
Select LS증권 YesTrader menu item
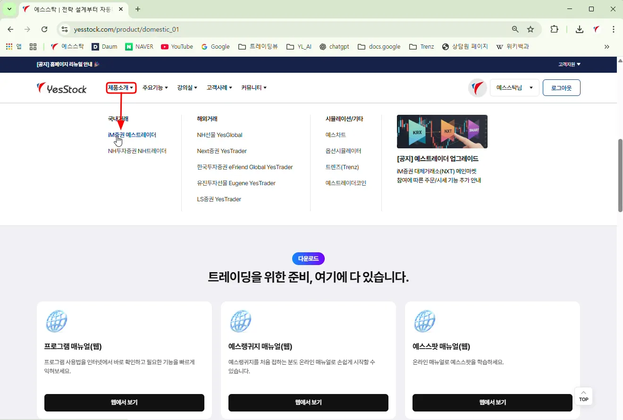219,199
